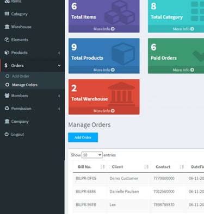Click the Manage Orders page heading
Image resolution: width=204 pixels, height=214 pixels.
point(89,125)
